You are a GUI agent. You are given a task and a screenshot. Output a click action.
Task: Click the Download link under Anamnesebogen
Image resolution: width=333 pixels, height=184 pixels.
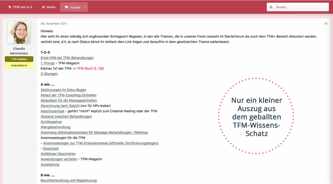click(51, 149)
